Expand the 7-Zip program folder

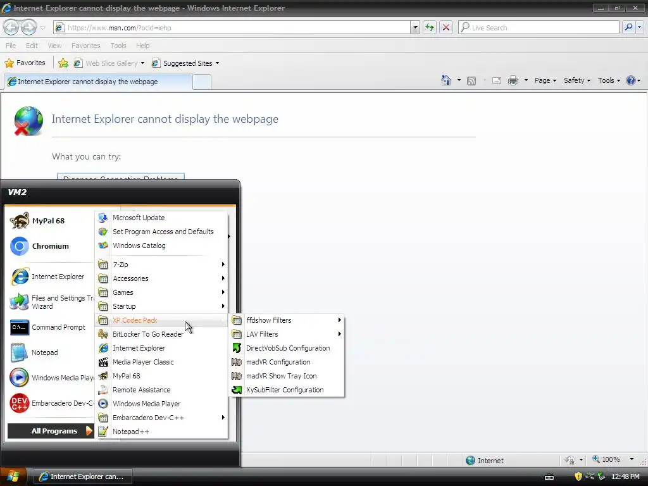(x=161, y=265)
